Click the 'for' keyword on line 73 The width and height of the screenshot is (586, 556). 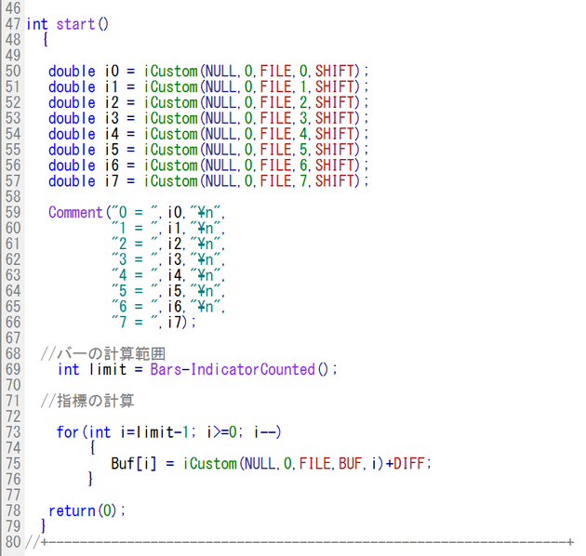coord(68,432)
